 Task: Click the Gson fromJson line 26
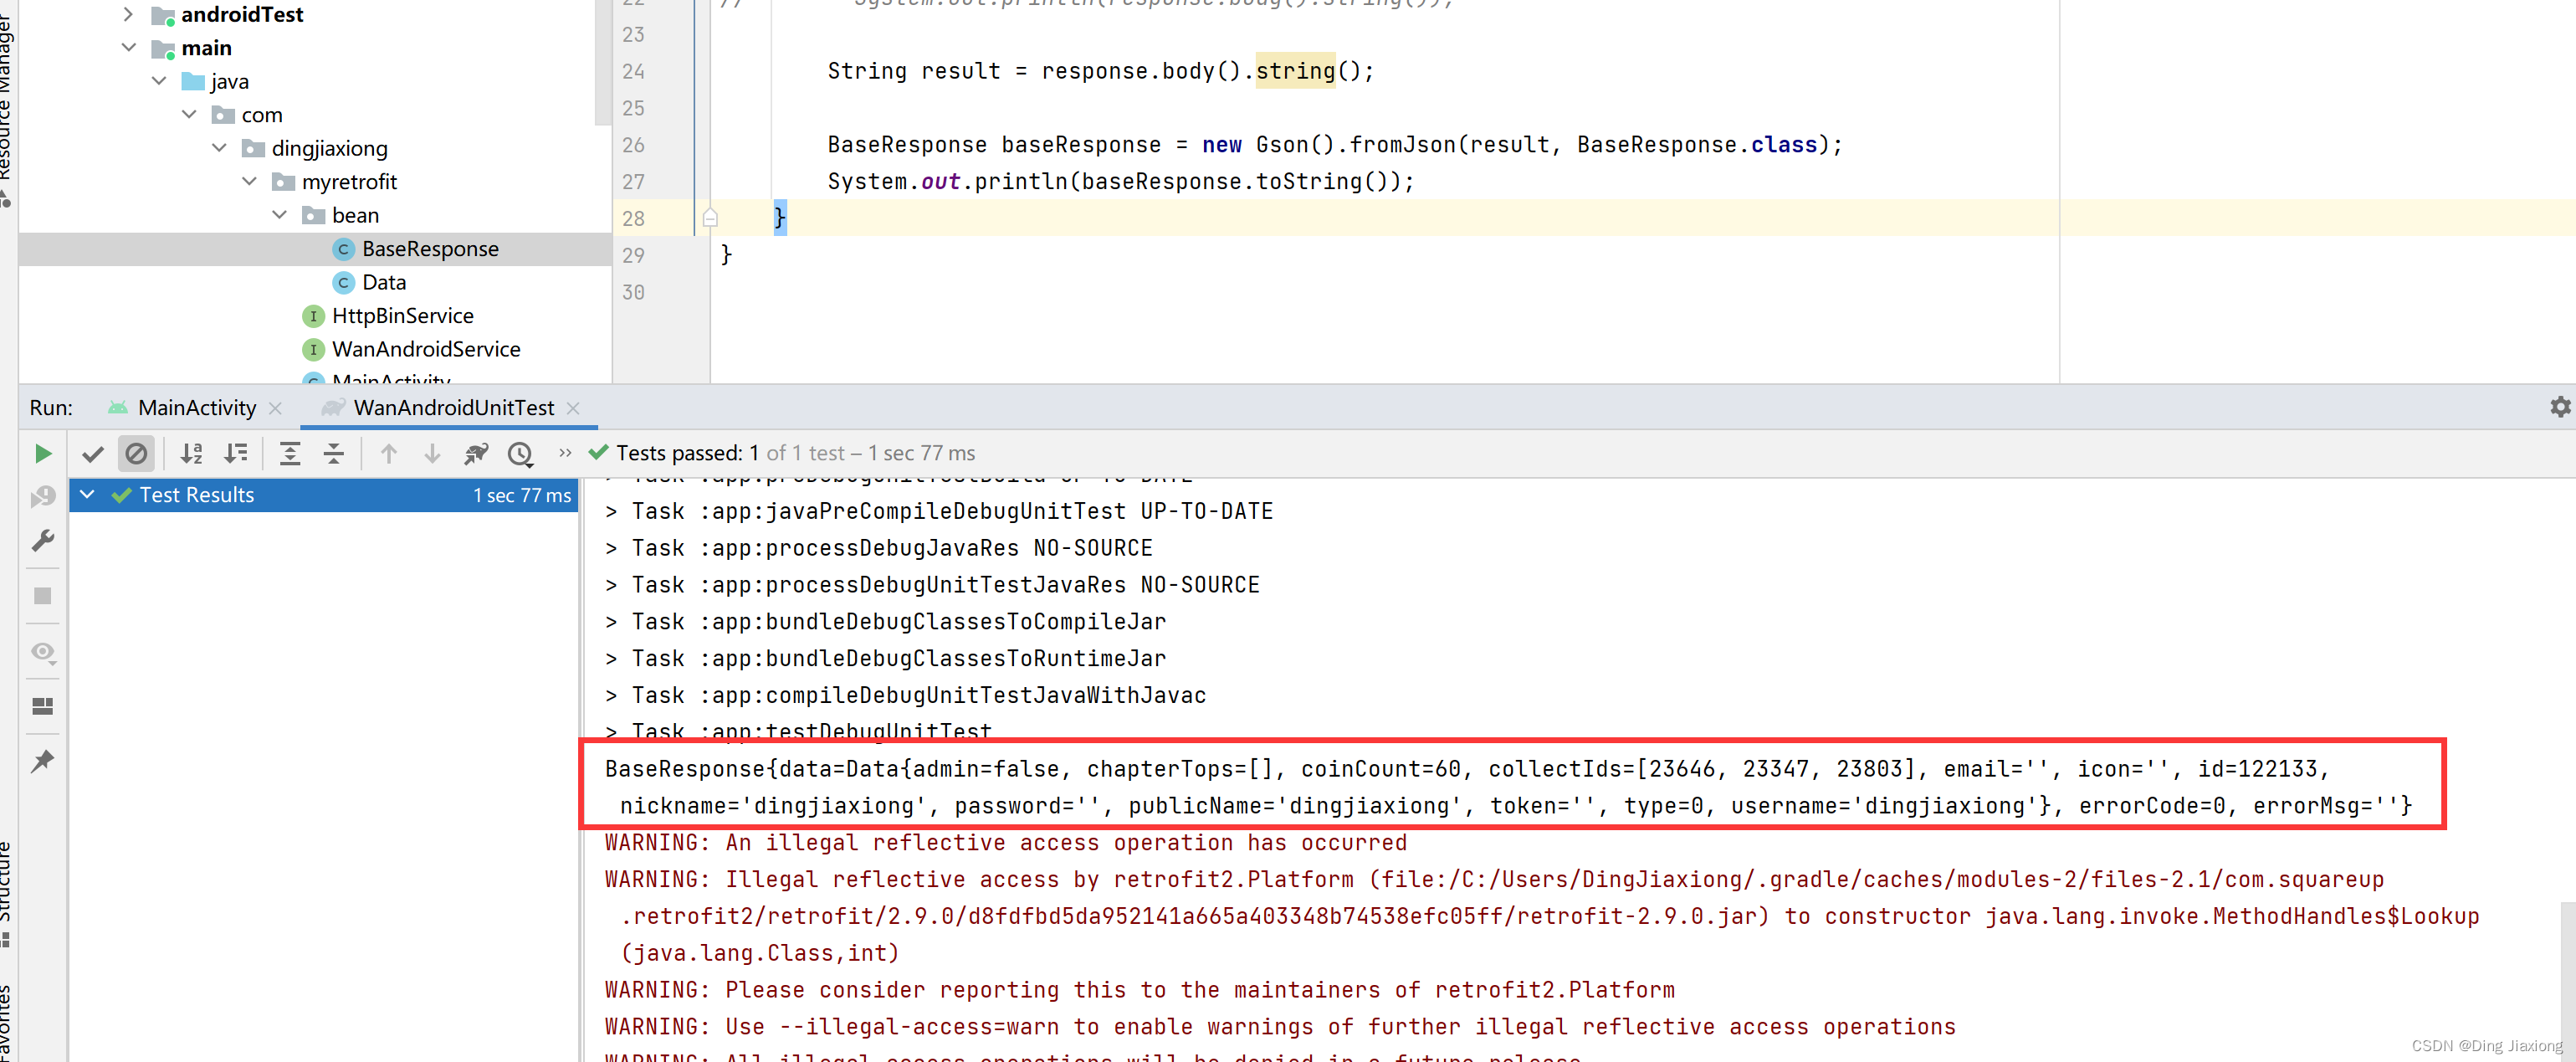(x=1334, y=145)
